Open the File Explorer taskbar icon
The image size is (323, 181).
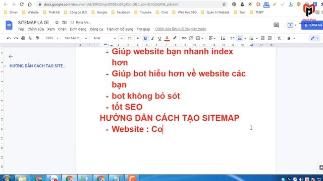point(22,178)
